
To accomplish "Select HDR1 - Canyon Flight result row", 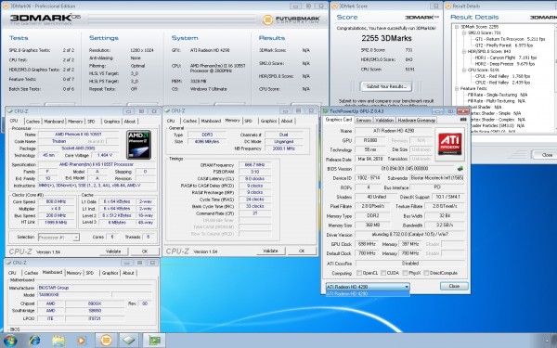I will tap(506, 58).
